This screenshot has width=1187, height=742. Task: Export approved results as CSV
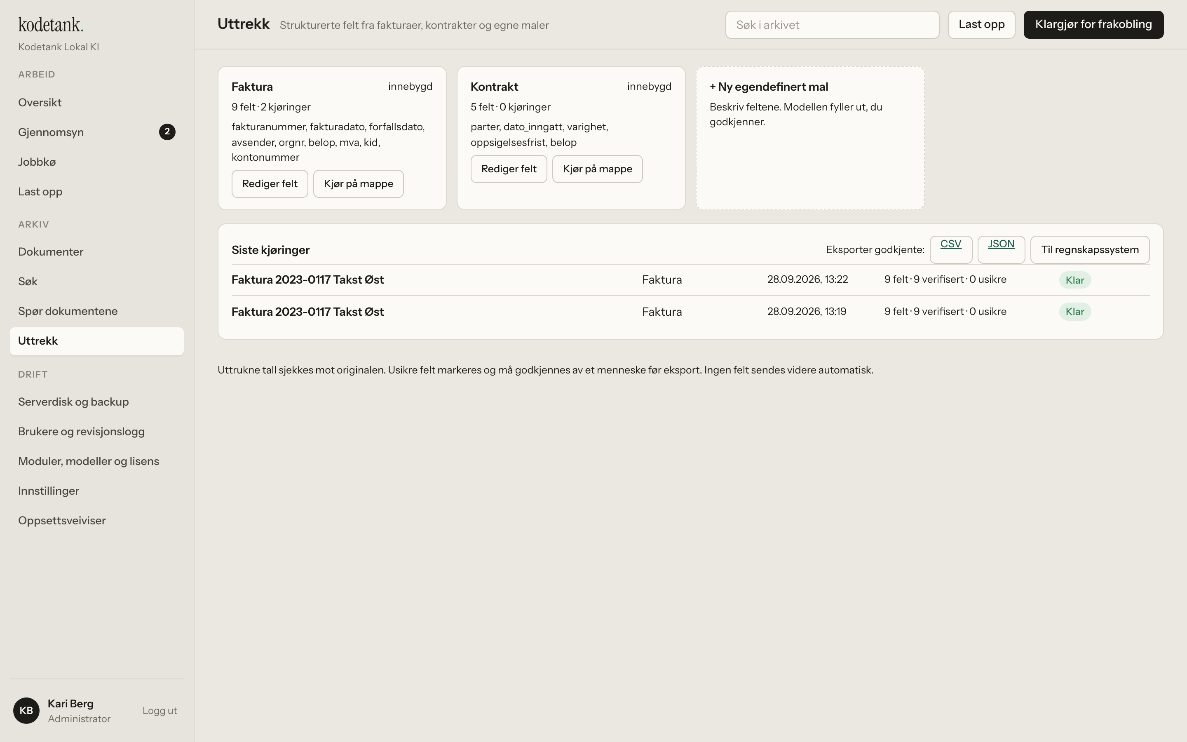pyautogui.click(x=951, y=249)
